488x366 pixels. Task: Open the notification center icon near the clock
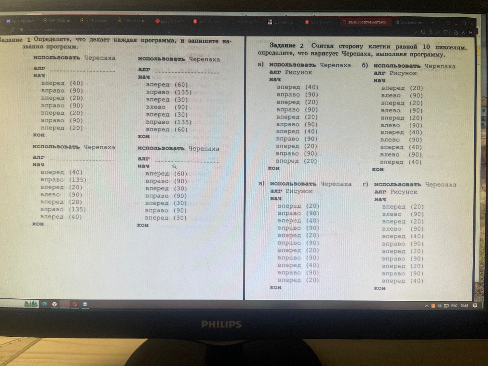tap(475, 306)
